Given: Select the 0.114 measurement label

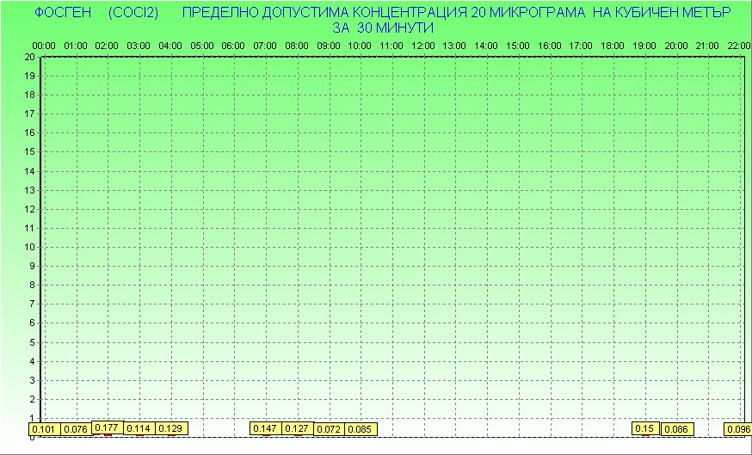Looking at the screenshot, I should tap(139, 428).
